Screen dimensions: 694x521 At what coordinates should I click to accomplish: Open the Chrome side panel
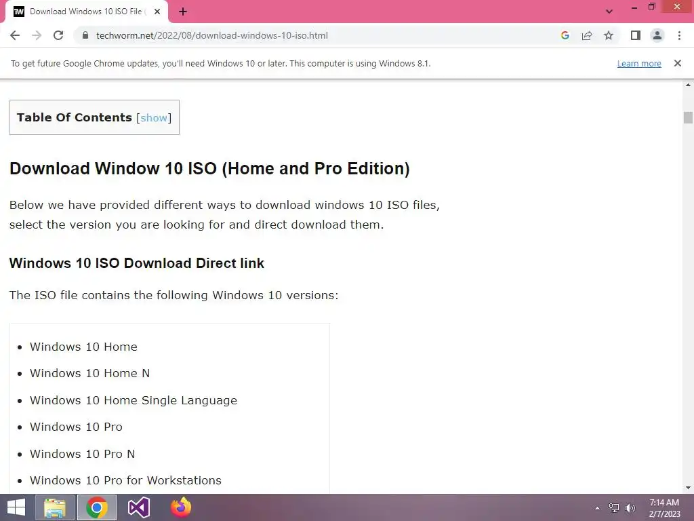point(636,35)
